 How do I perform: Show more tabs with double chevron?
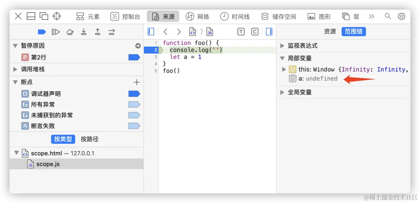tap(372, 16)
